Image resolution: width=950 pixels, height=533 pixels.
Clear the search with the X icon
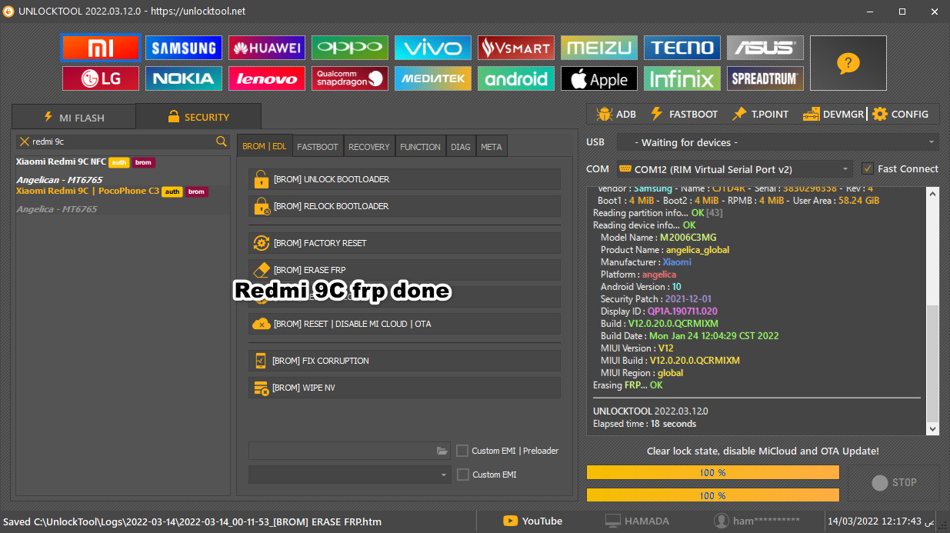25,142
